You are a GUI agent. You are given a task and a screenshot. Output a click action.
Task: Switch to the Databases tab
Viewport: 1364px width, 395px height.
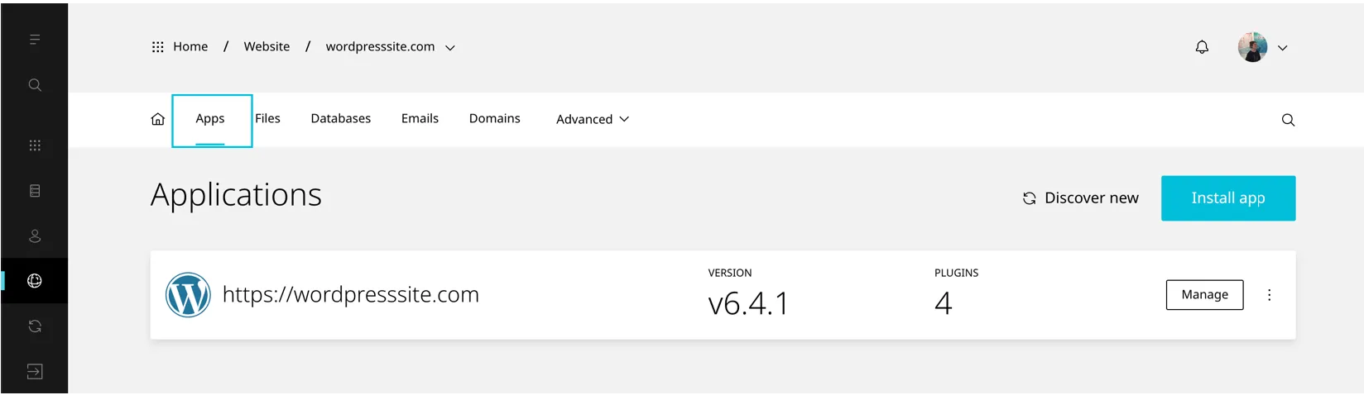click(x=341, y=119)
